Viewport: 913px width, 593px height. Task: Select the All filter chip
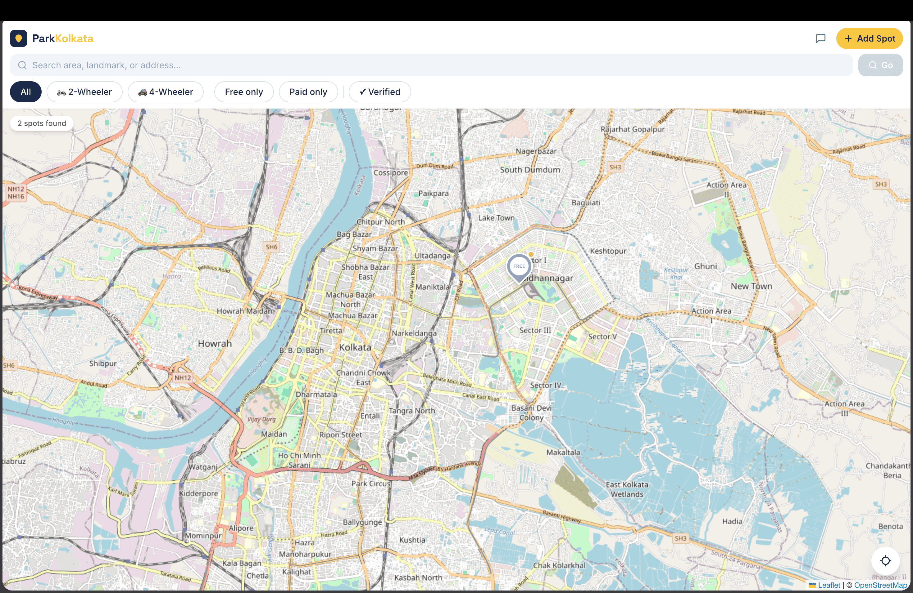tap(26, 92)
